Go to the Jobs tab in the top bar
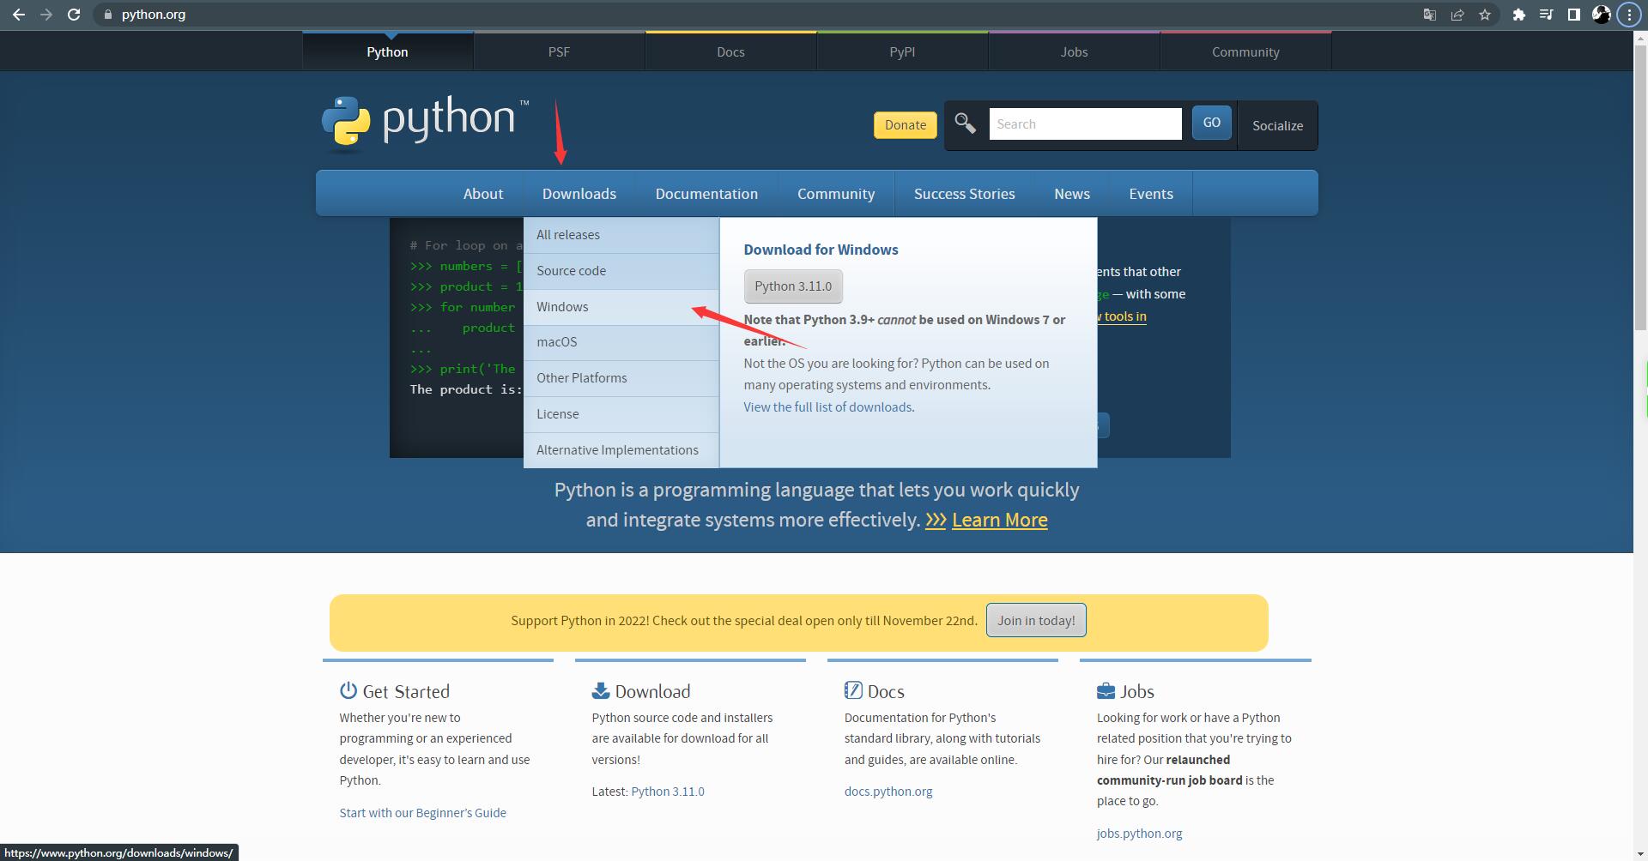Image resolution: width=1648 pixels, height=861 pixels. (x=1075, y=51)
